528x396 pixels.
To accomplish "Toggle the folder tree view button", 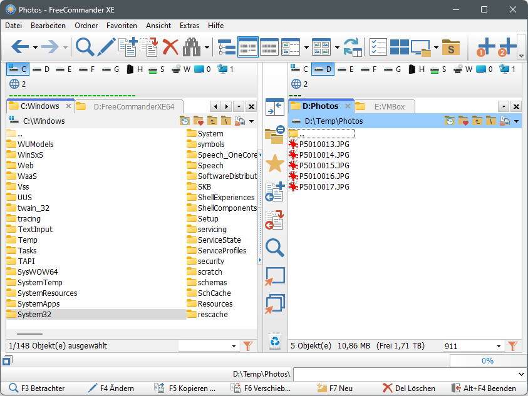I will pos(226,47).
